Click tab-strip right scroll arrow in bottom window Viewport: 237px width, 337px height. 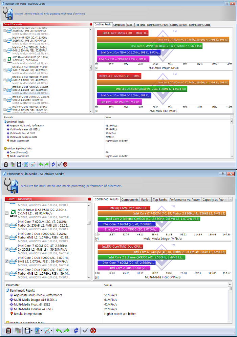(230, 199)
